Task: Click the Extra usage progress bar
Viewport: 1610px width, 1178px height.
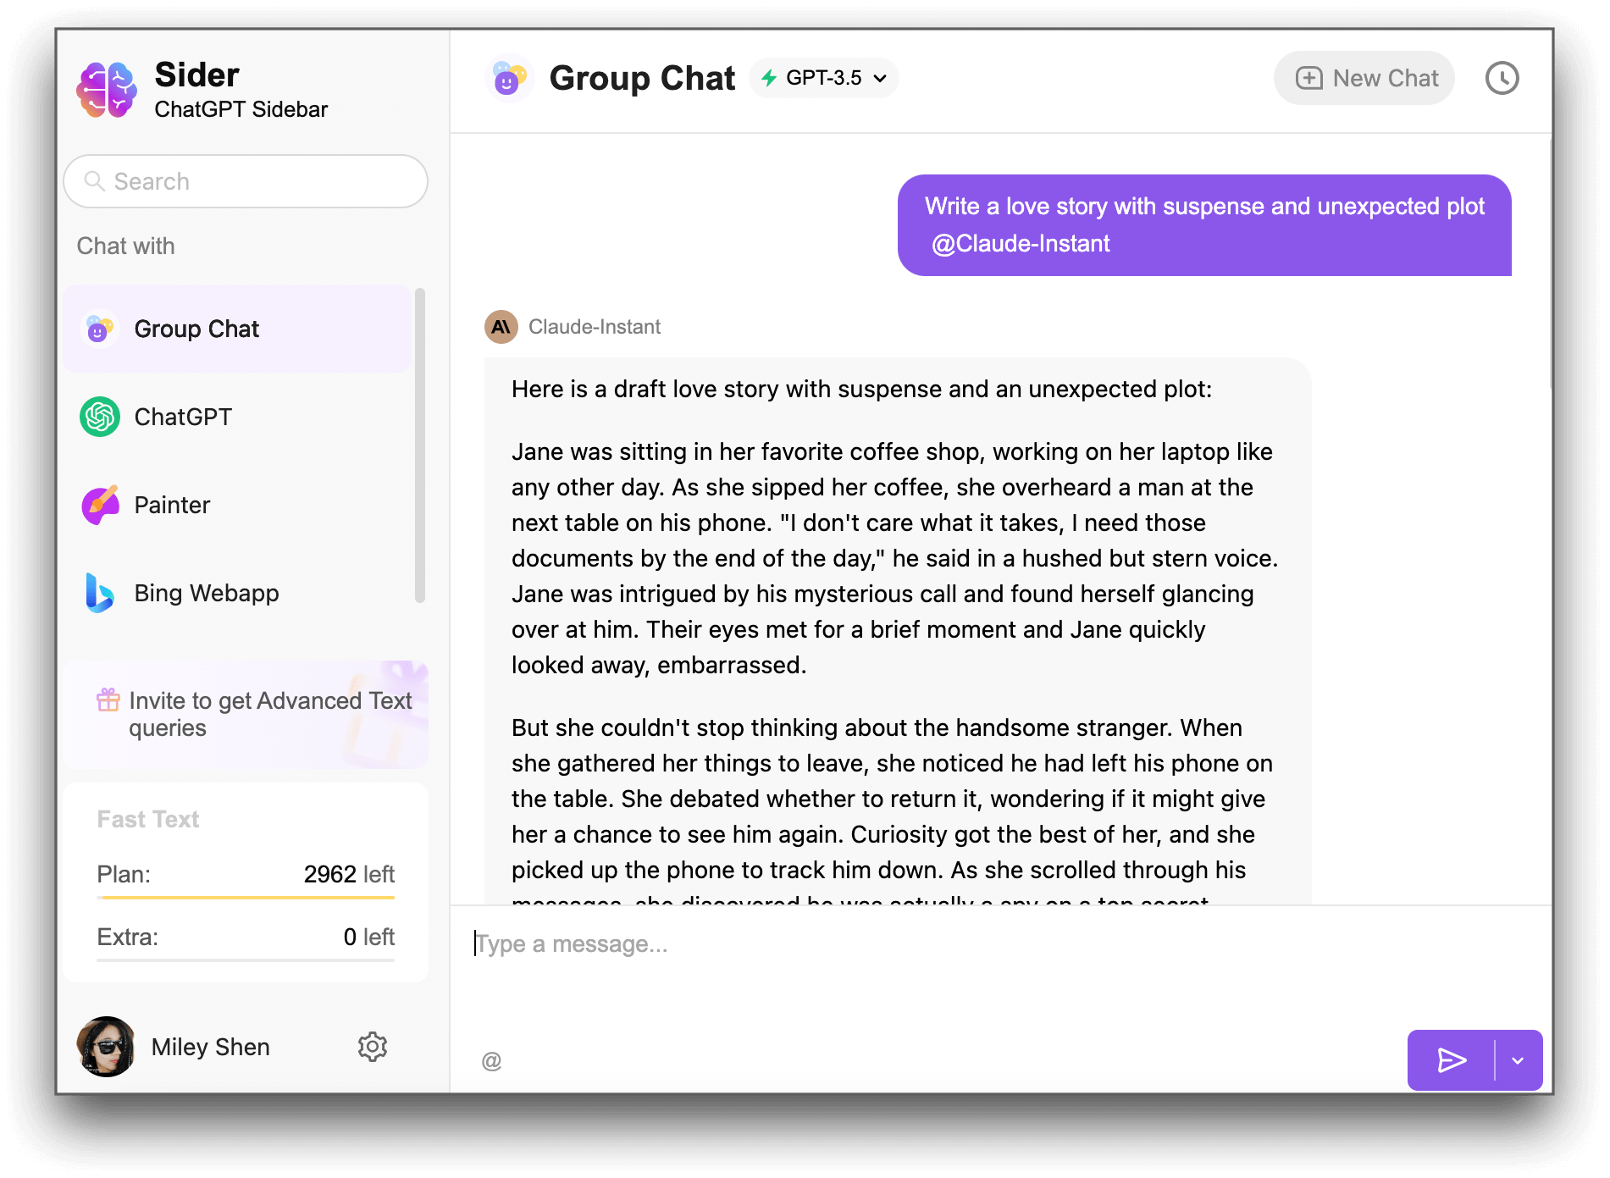Action: [x=246, y=960]
